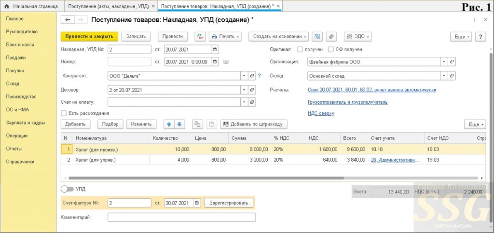Enable Оригинал получен checkbox
Image resolution: width=494 pixels, height=233 pixels.
(x=300, y=49)
